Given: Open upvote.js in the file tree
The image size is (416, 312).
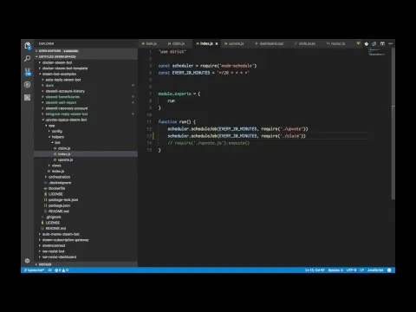Looking at the screenshot, I should pos(86,159).
